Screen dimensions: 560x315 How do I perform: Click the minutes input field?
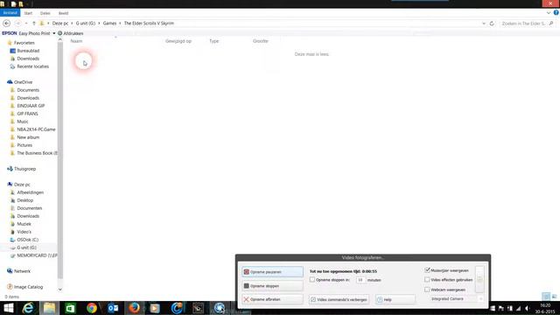360,280
